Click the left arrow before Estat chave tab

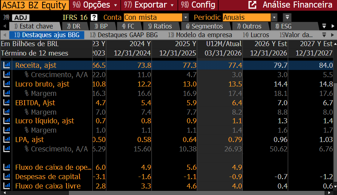point(5,26)
